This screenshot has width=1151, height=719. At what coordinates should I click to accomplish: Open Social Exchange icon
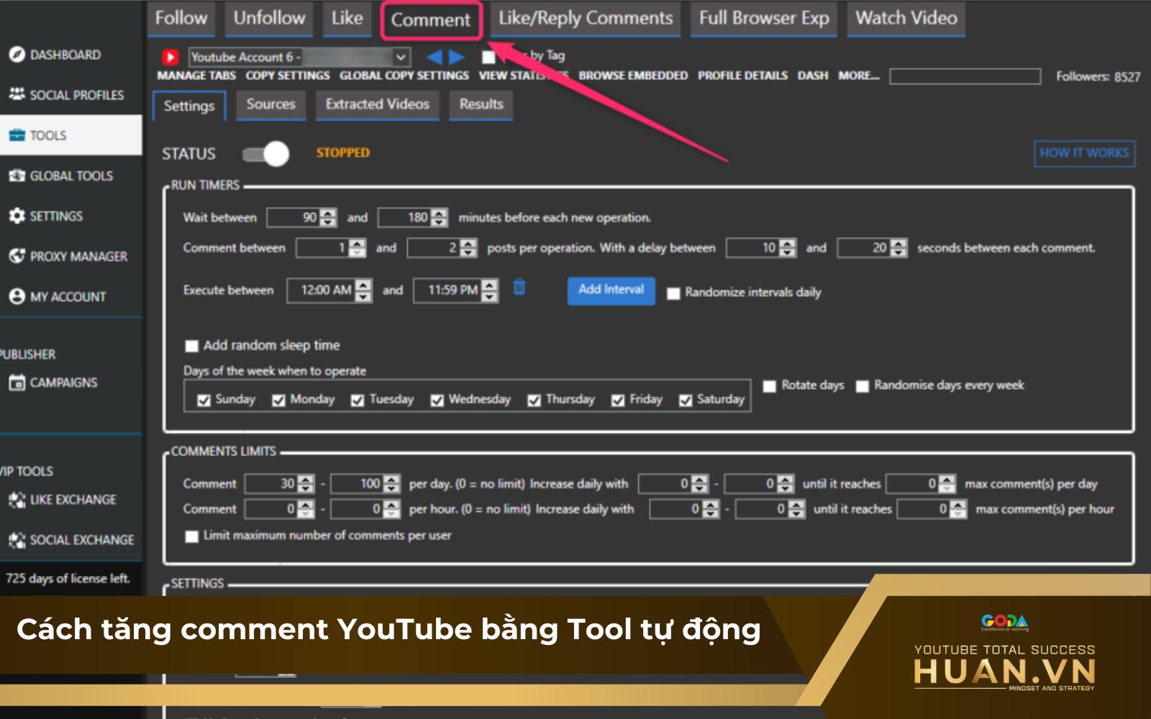[x=17, y=540]
